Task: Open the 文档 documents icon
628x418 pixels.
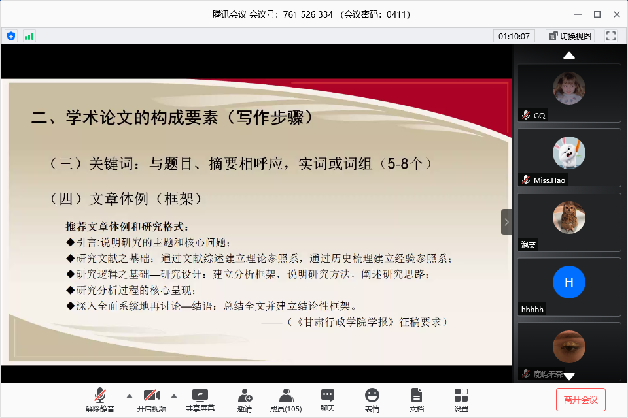Action: pyautogui.click(x=417, y=400)
